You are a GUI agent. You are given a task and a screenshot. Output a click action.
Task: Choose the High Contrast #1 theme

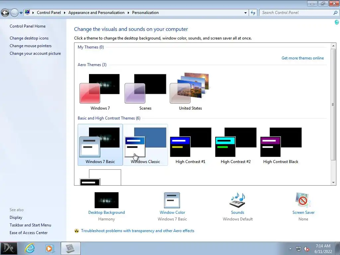tap(190, 145)
